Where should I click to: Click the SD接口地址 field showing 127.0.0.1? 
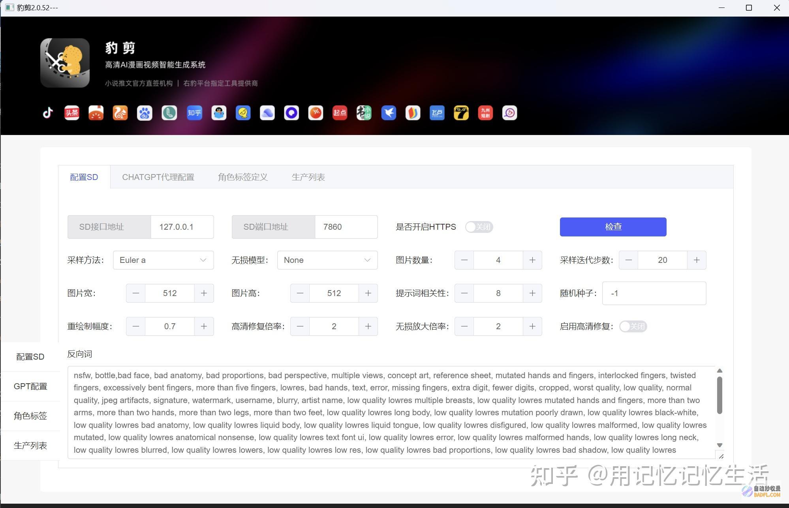click(182, 227)
